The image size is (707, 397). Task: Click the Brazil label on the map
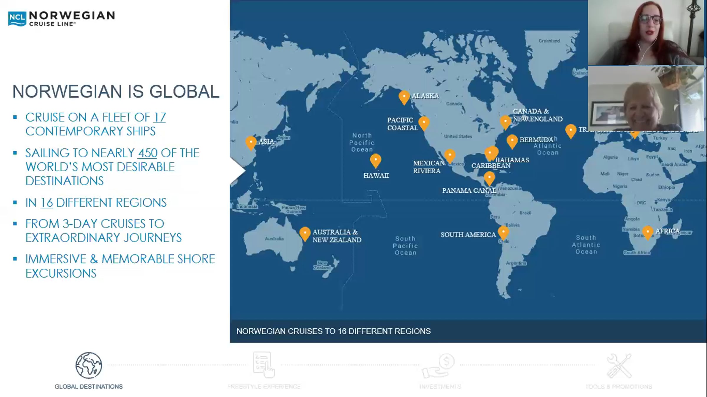point(526,213)
